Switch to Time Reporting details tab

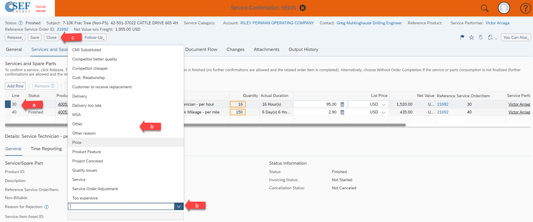46,149
